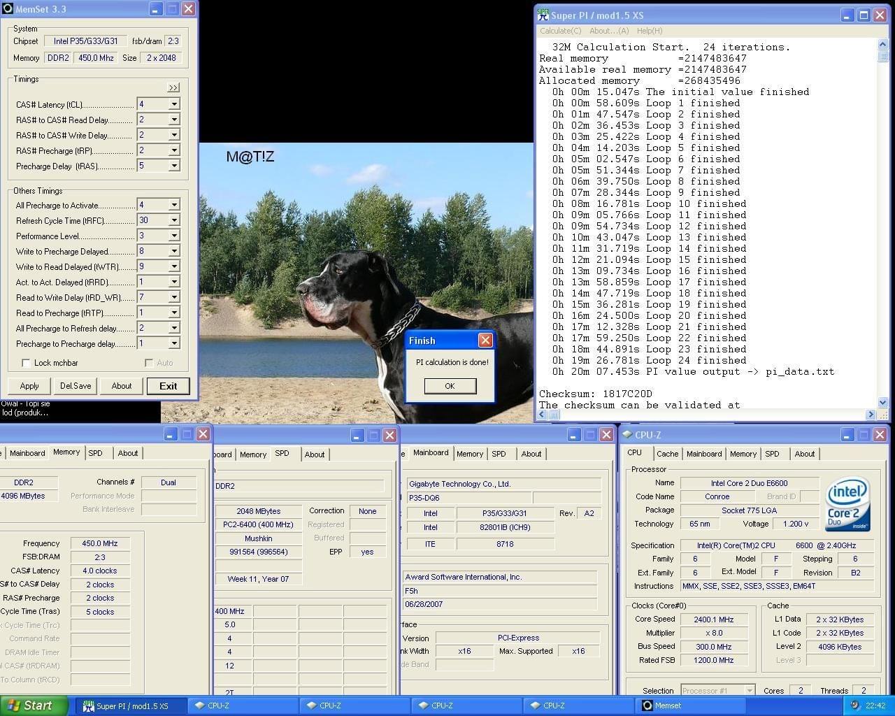Switch to Mainboard tab in CPU-Z CPU window
Image resolution: width=895 pixels, height=716 pixels.
point(704,454)
